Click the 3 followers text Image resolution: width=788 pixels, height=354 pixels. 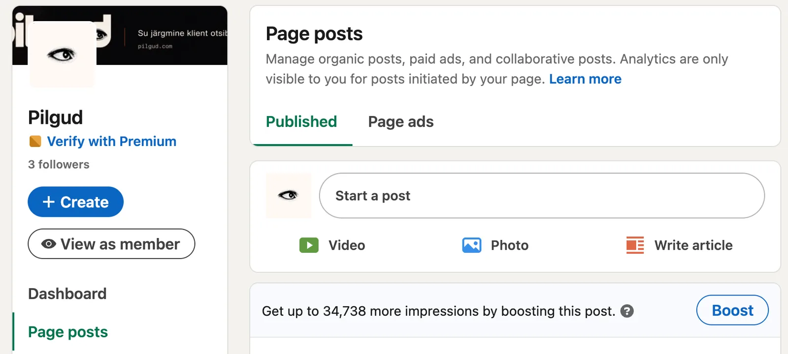[x=59, y=165]
